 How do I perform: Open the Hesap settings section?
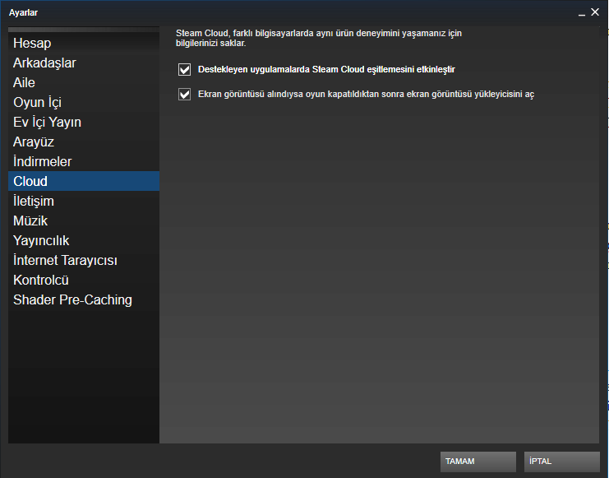(32, 43)
